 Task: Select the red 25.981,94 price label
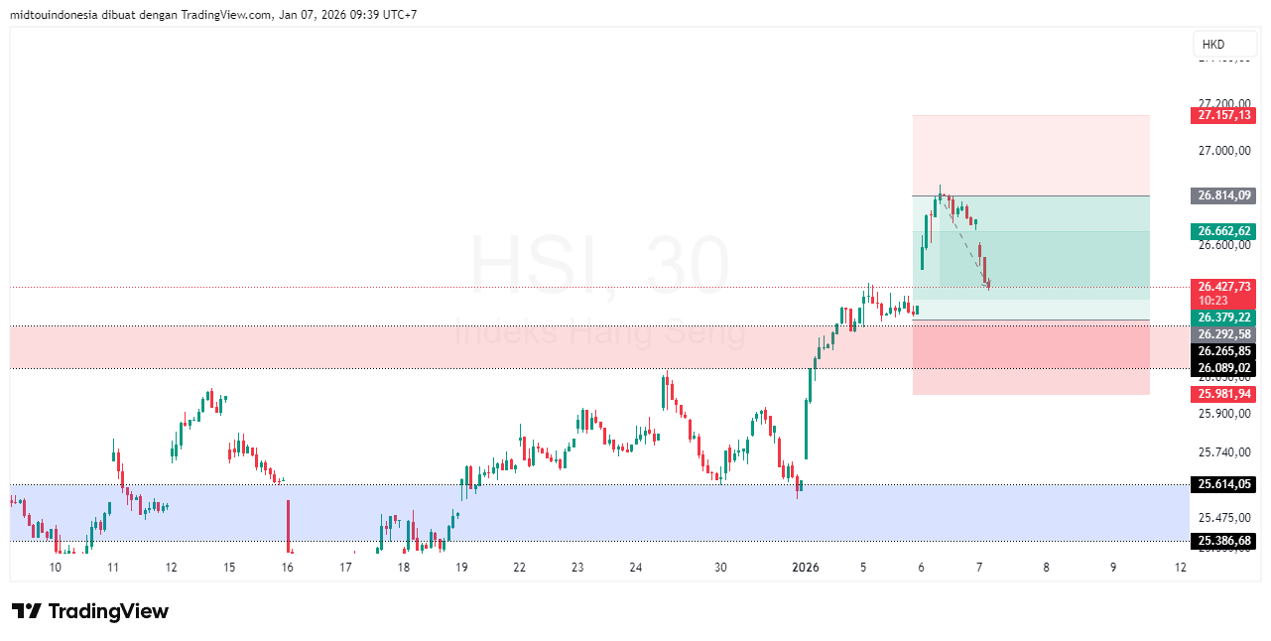click(1223, 394)
